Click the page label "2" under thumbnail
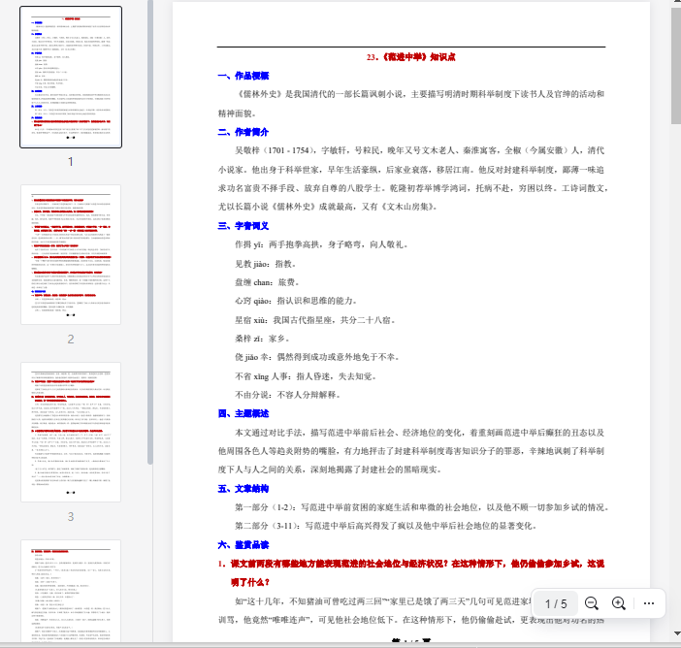The image size is (681, 648). [70, 339]
